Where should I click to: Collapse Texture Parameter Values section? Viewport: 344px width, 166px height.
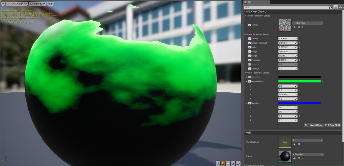pos(245,16)
